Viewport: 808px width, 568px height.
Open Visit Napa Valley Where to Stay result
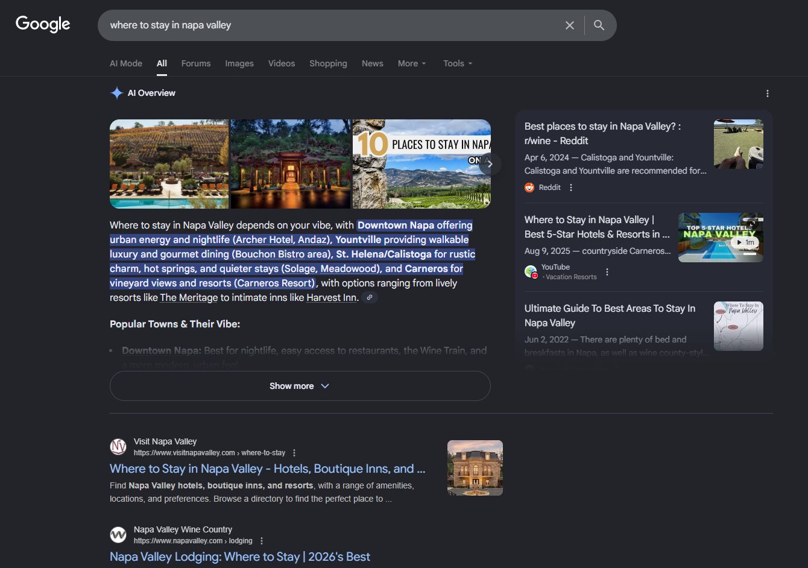267,469
